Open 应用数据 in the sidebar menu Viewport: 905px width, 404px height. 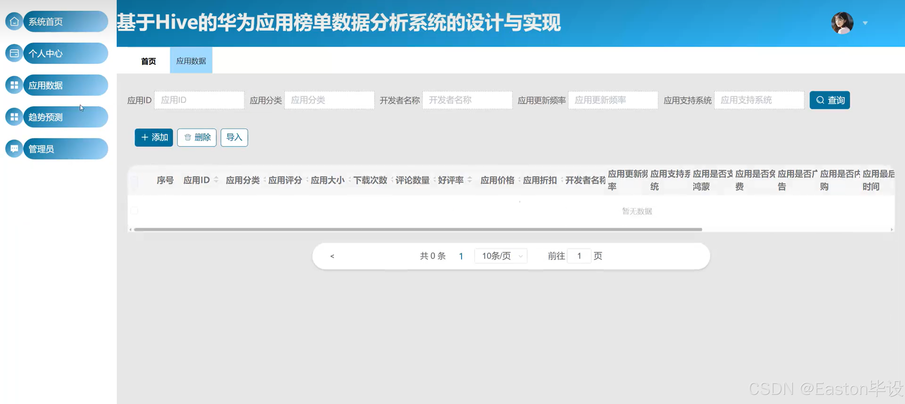point(65,85)
